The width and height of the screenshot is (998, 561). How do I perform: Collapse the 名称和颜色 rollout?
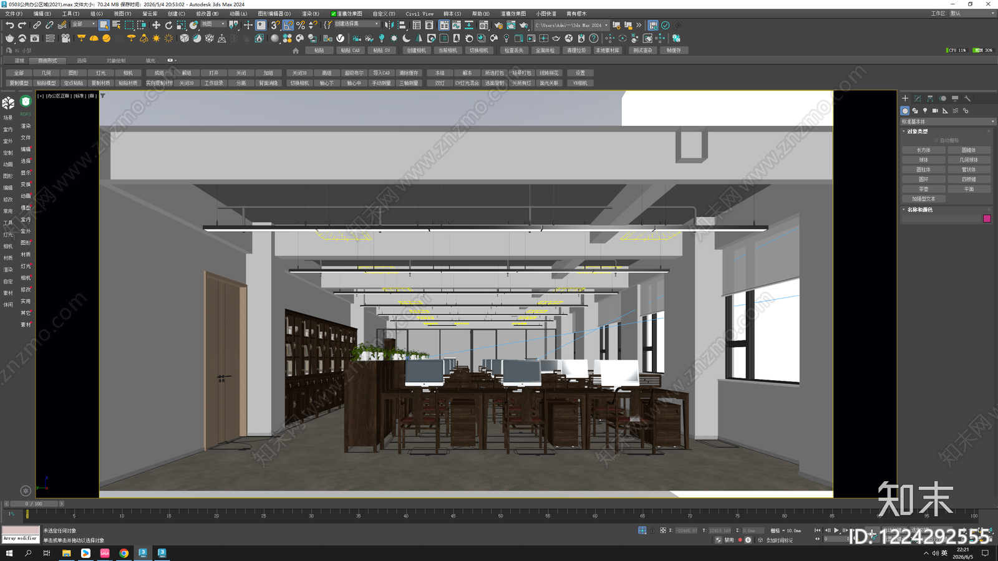[919, 210]
